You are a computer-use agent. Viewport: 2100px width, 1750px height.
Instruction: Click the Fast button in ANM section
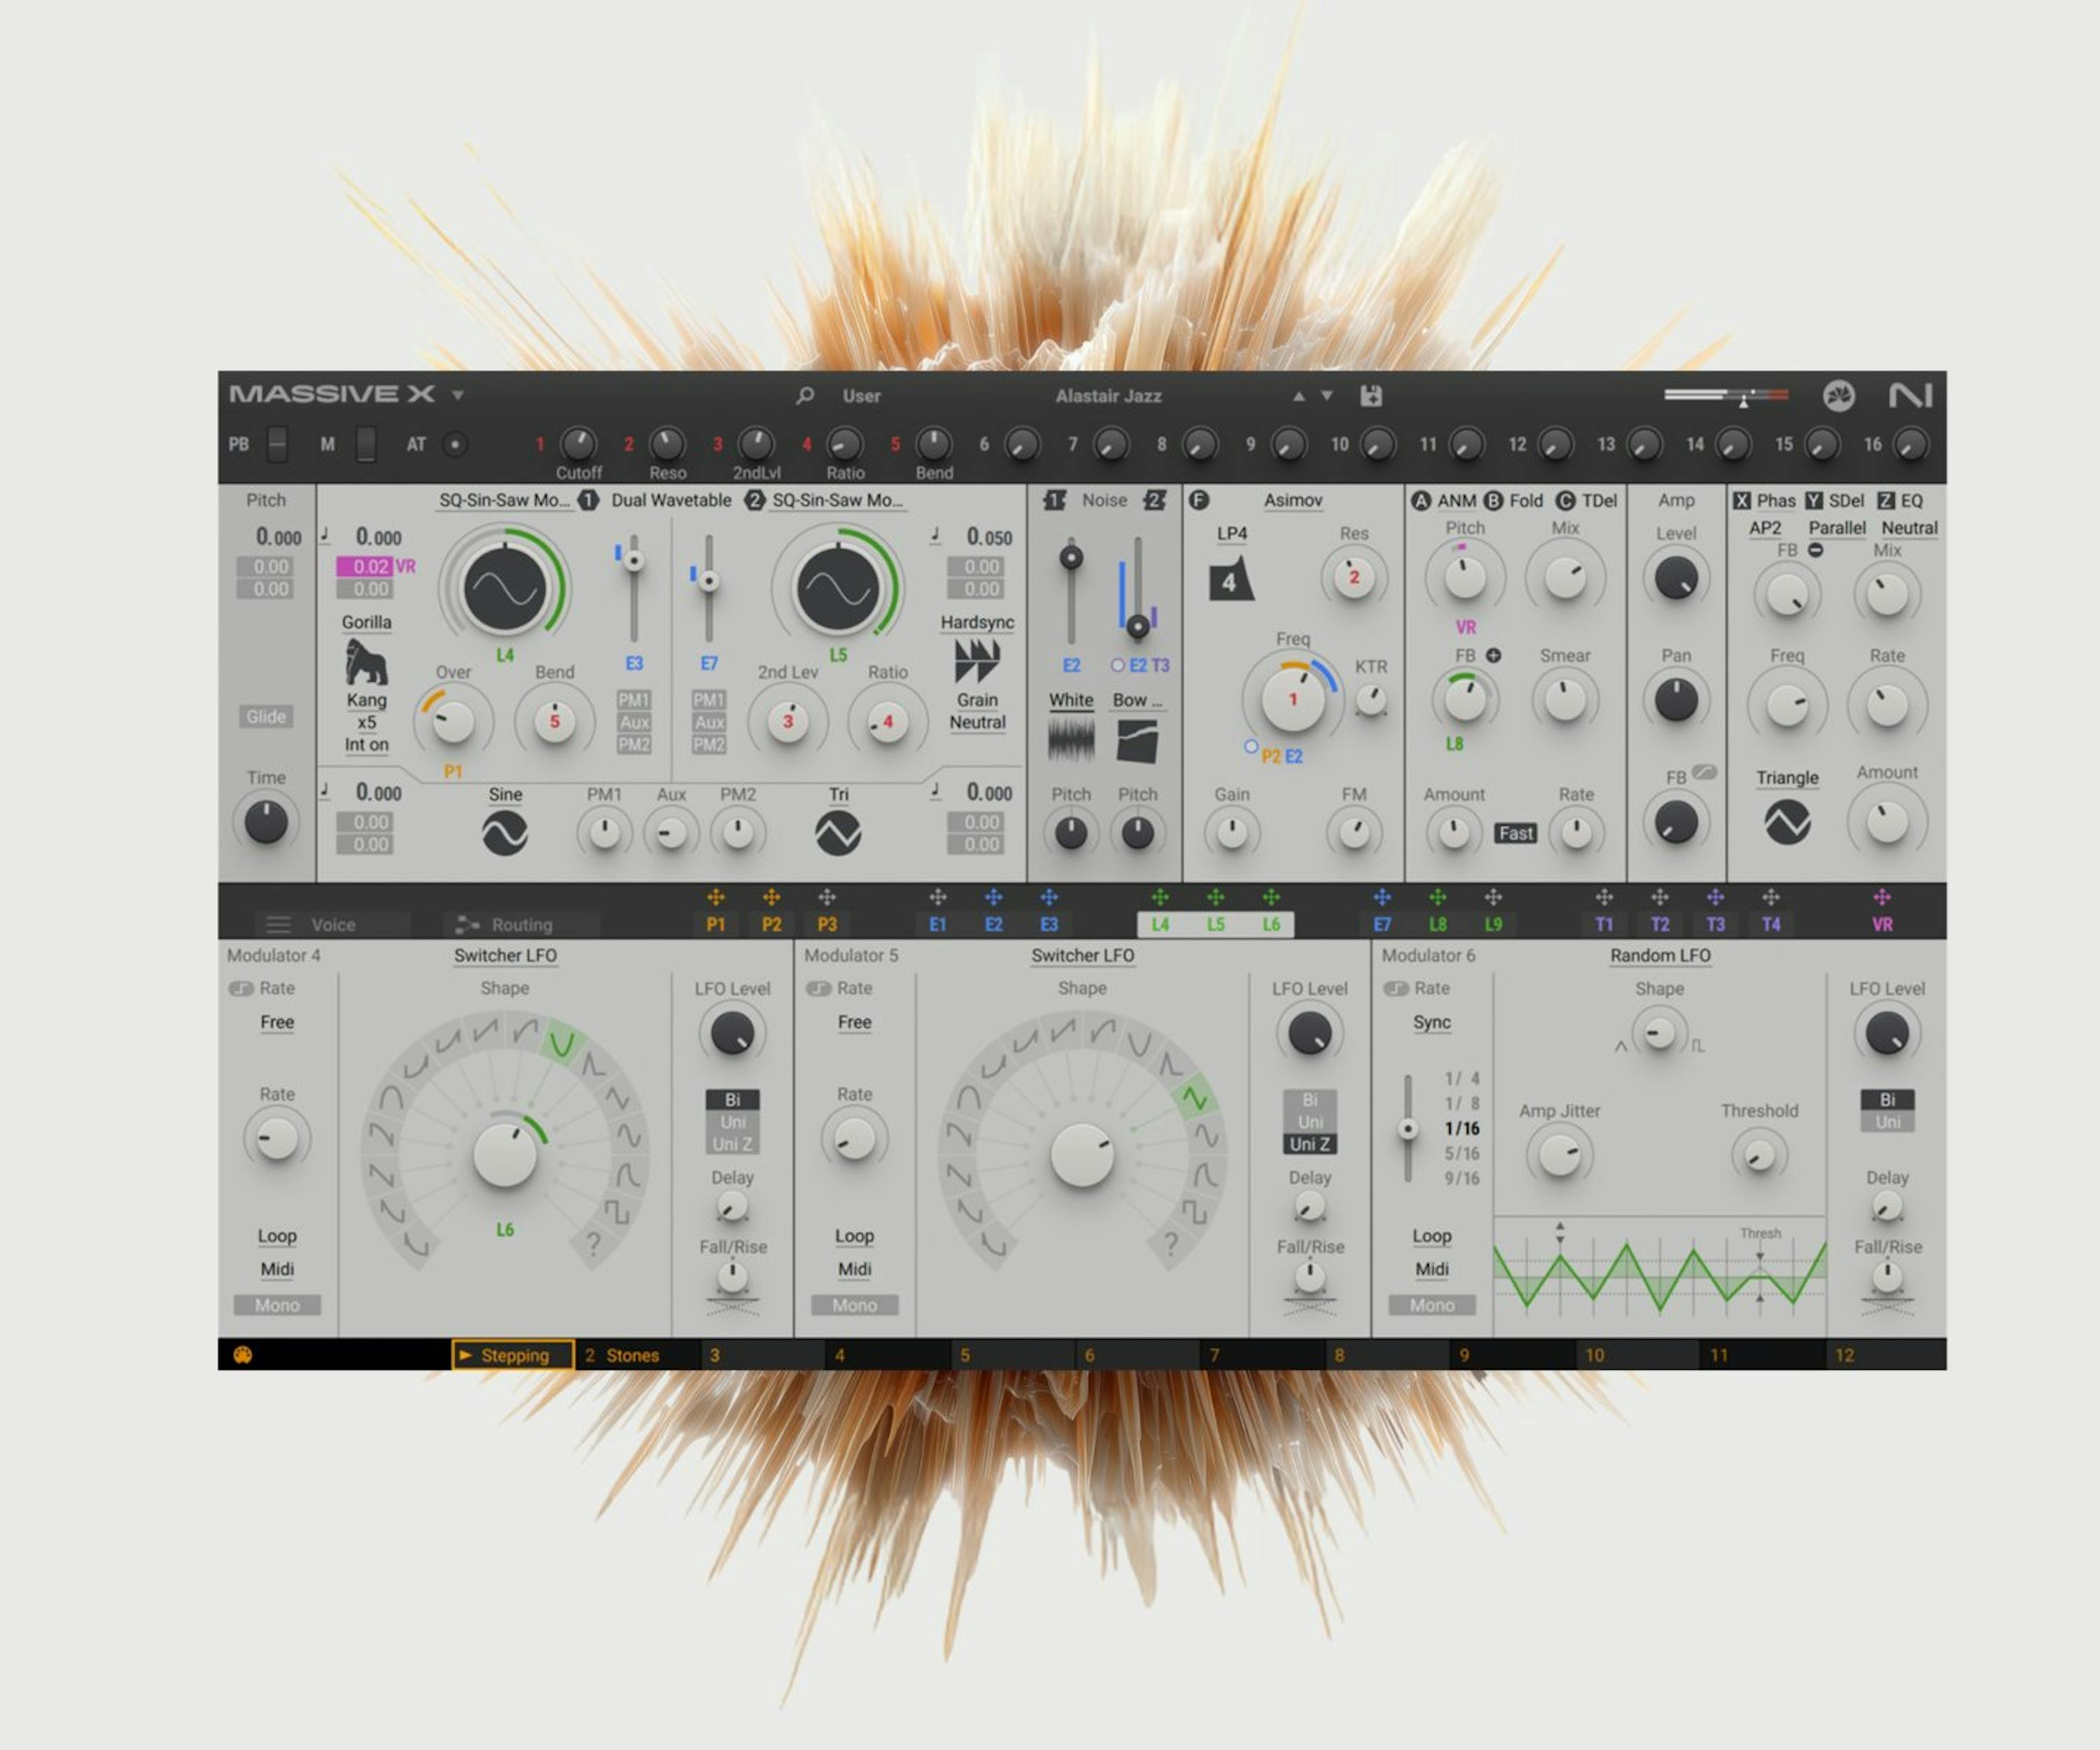pos(1515,833)
